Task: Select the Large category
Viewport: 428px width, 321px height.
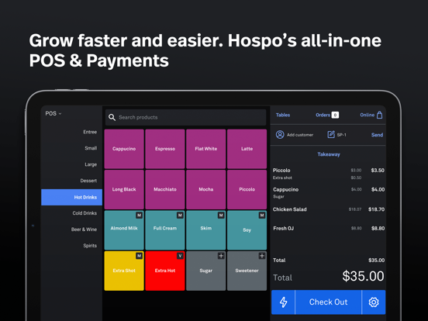Action: pos(91,164)
